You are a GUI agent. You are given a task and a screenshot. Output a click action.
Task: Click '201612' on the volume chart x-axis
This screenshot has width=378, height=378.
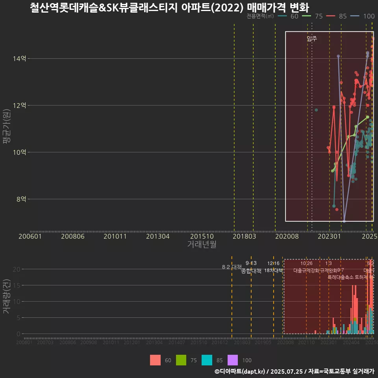point(220,342)
